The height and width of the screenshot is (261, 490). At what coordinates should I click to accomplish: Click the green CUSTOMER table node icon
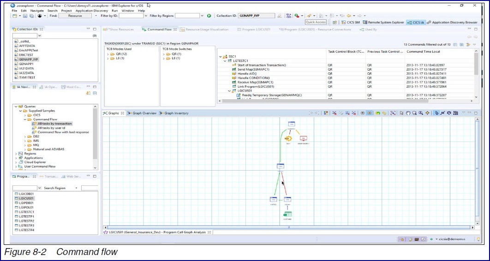coord(287,214)
